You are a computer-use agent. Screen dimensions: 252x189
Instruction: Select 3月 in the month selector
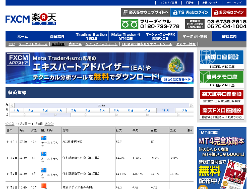(45, 110)
